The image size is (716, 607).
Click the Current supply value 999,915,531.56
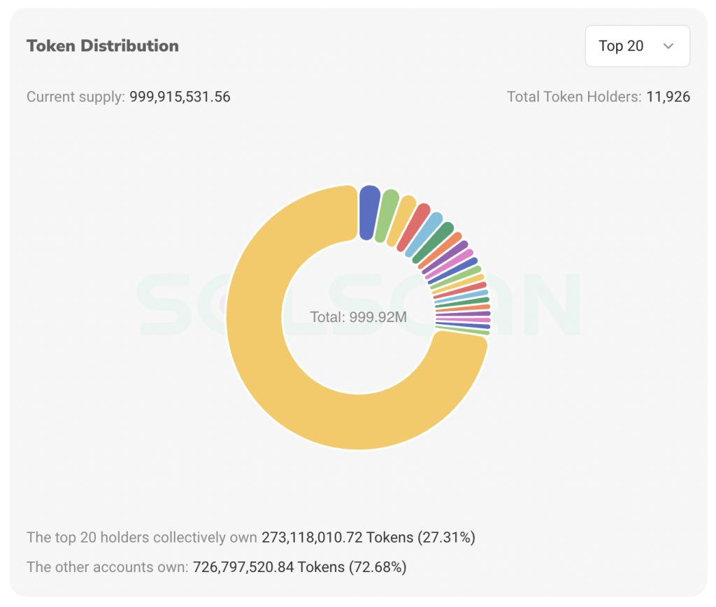tap(180, 97)
